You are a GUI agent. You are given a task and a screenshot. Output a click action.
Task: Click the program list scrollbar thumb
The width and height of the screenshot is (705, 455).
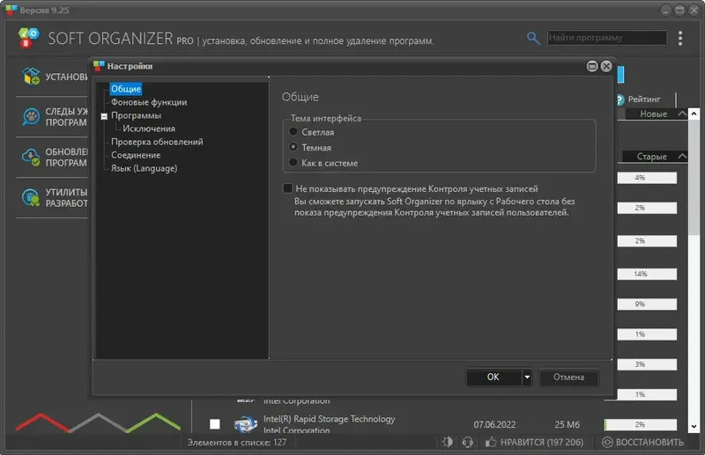click(x=694, y=177)
